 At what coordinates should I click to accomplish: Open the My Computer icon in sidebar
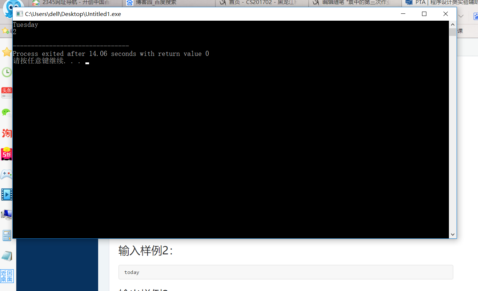coord(7,214)
